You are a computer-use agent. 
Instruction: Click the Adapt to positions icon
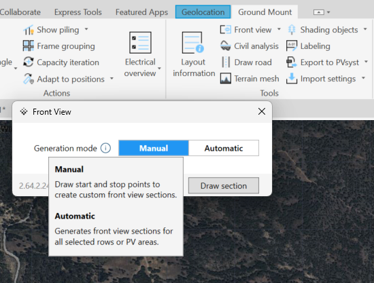pyautogui.click(x=29, y=79)
